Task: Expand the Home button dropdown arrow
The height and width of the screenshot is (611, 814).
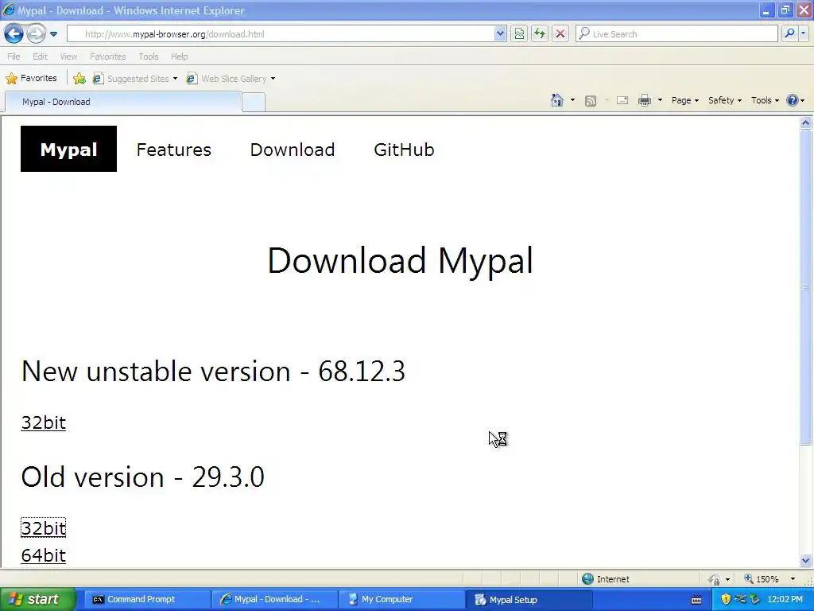Action: 572,100
